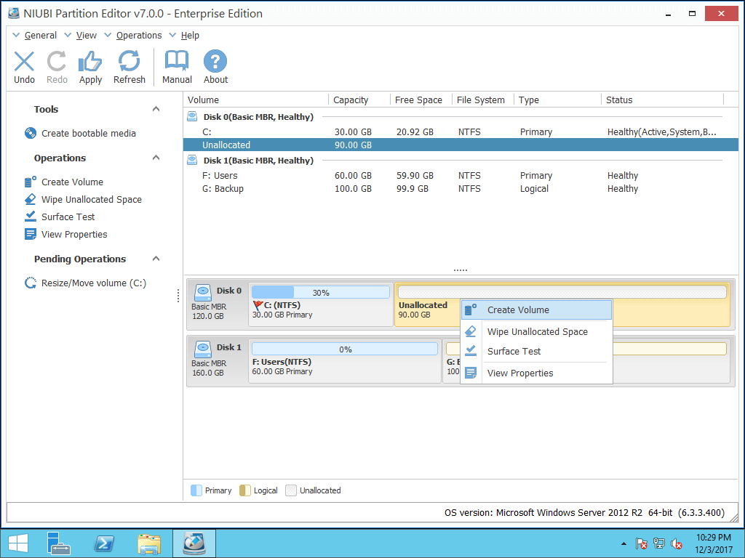
Task: Collapse the Tools section
Action: [156, 109]
